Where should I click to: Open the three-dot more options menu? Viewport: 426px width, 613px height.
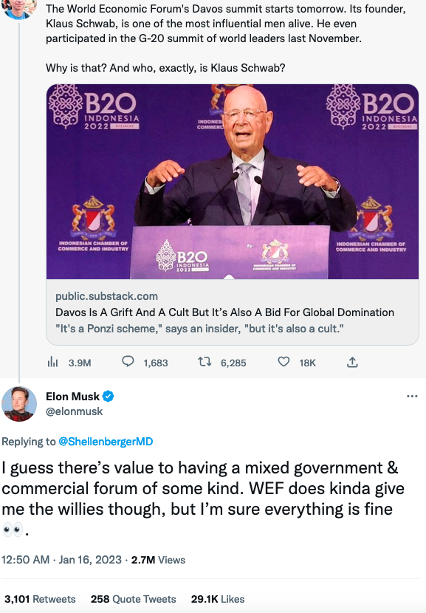(x=412, y=397)
